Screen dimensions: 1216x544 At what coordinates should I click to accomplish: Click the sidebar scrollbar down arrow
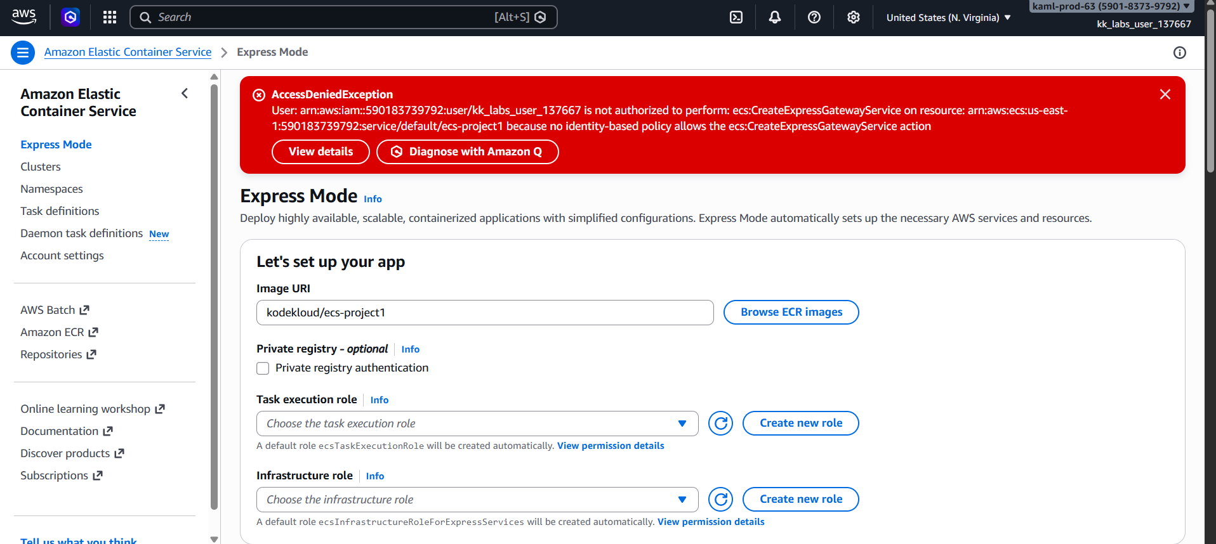coord(214,539)
